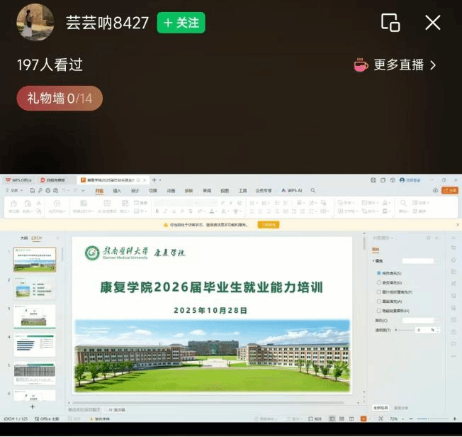The height and width of the screenshot is (437, 462).
Task: Open the 插入 ribbon tab
Action: pos(117,191)
